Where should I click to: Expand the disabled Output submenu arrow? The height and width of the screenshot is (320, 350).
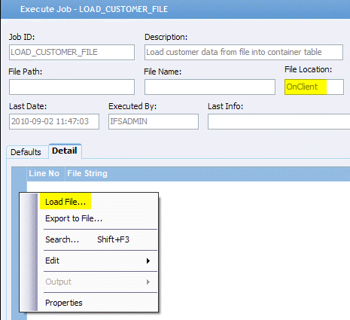[148, 282]
